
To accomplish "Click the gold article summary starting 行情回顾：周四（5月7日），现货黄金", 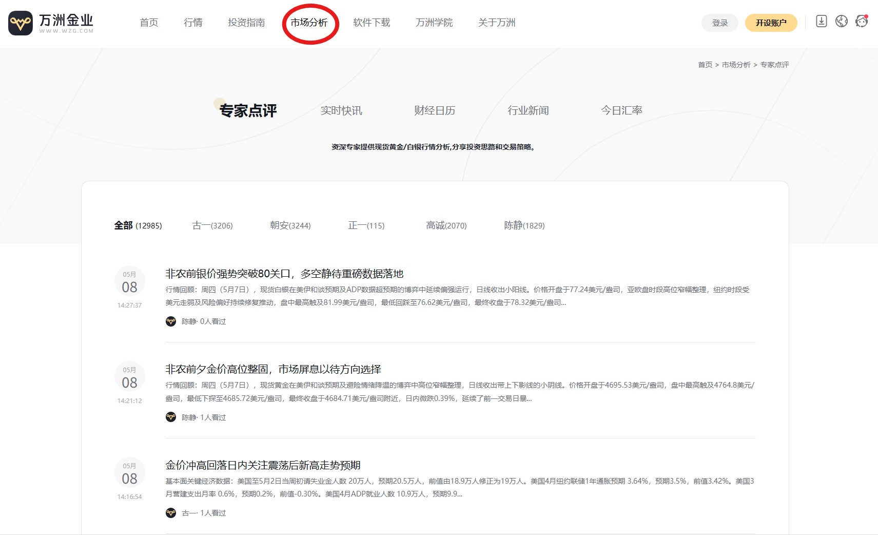I will [x=460, y=392].
